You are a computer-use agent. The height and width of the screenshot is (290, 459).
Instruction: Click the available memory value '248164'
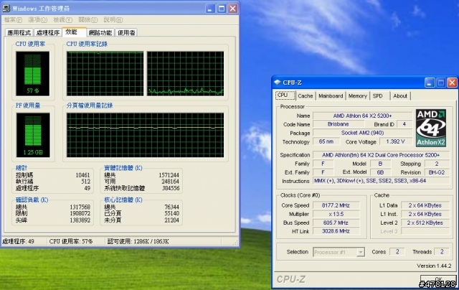click(171, 182)
